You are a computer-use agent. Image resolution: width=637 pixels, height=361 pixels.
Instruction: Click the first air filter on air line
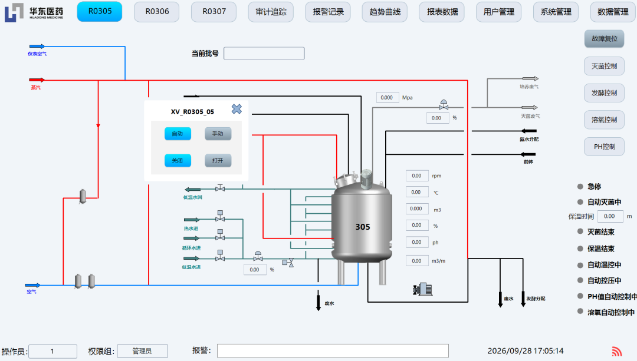tap(78, 281)
